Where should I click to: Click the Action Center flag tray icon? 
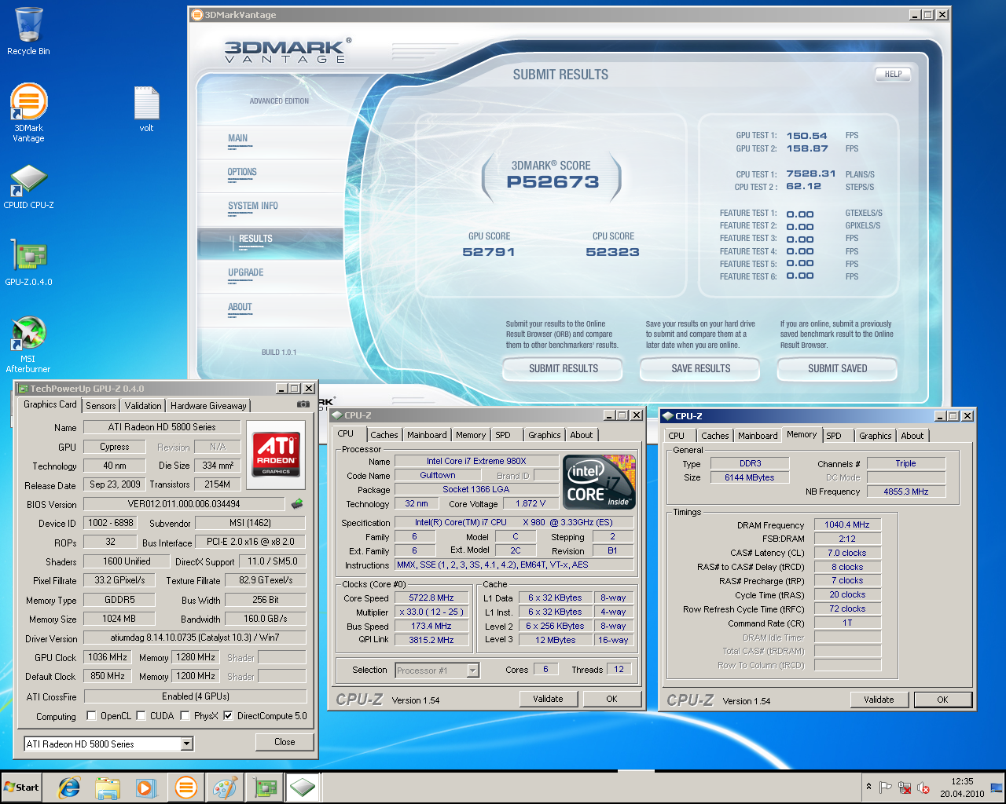pos(886,788)
